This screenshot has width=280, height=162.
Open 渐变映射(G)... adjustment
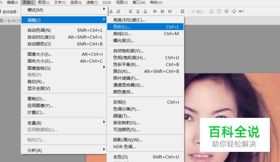[x=145, y=123]
